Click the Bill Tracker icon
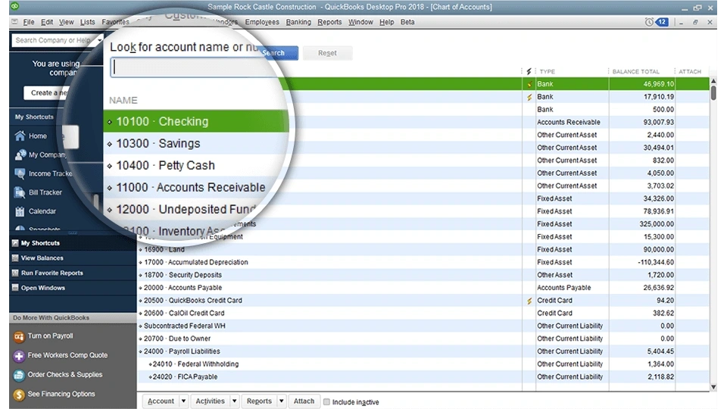Viewport: 727px width, 409px height. (20, 192)
